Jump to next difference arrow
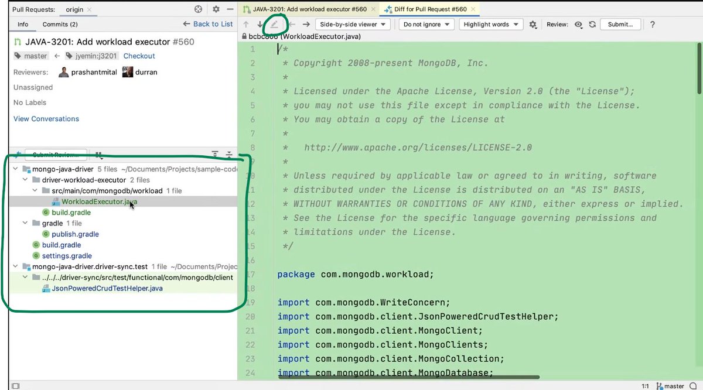This screenshot has height=390, width=703. pyautogui.click(x=260, y=25)
